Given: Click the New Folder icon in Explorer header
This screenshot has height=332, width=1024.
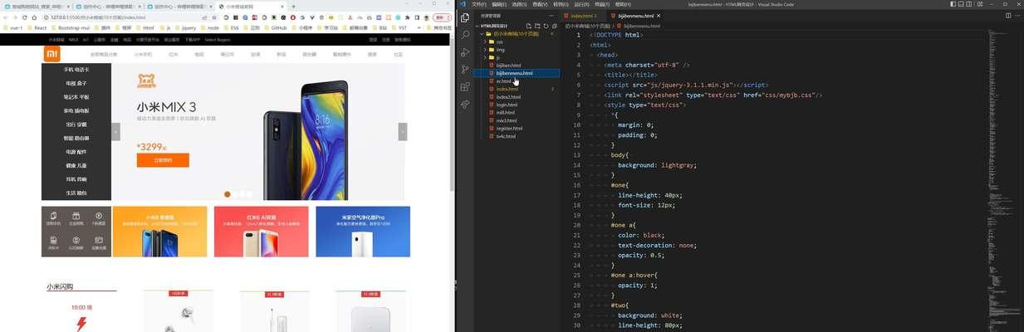Looking at the screenshot, I should tap(537, 26).
